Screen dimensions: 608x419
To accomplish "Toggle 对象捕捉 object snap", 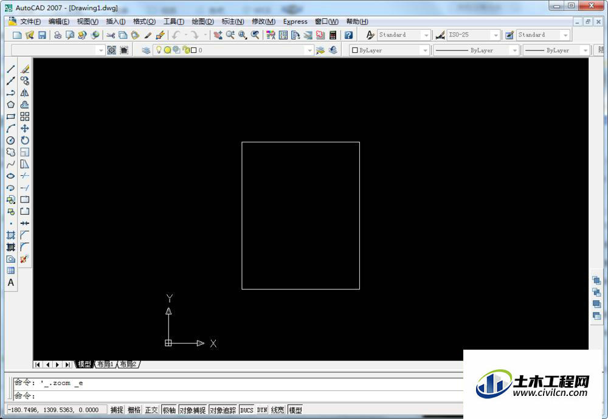I will point(193,410).
